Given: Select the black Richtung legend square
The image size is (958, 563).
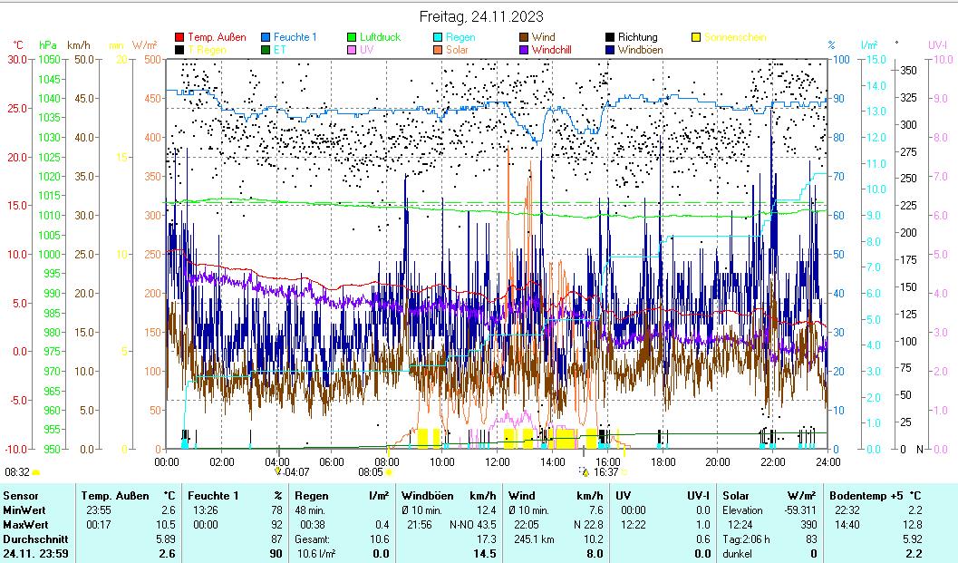Looking at the screenshot, I should pos(610,38).
